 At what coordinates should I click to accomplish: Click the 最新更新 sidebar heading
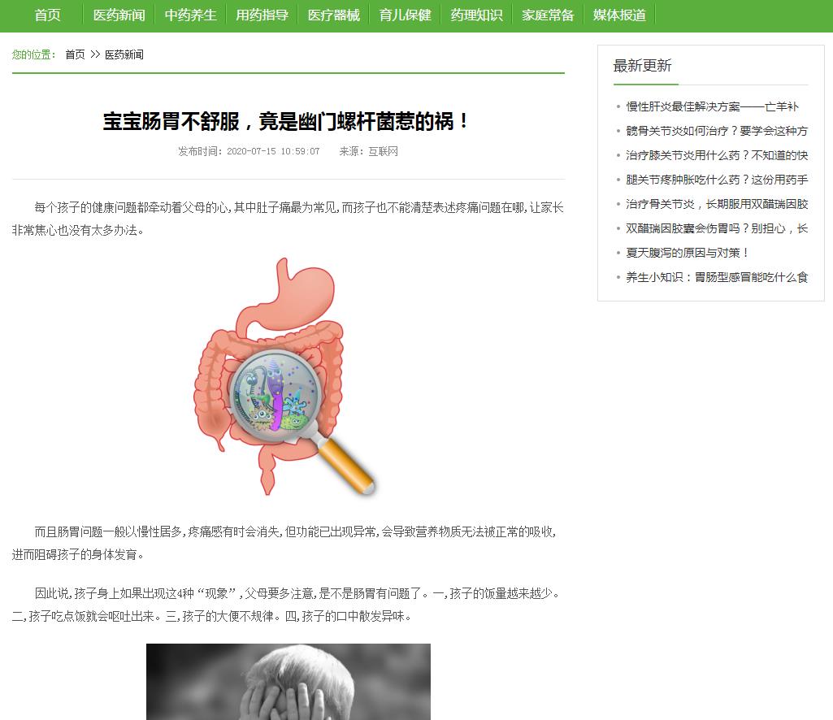pyautogui.click(x=642, y=66)
